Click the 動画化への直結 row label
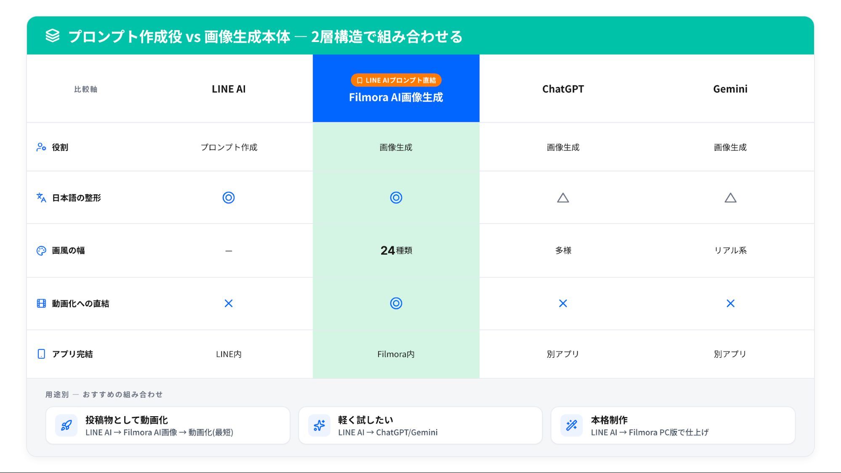The width and height of the screenshot is (841, 473). click(x=80, y=304)
